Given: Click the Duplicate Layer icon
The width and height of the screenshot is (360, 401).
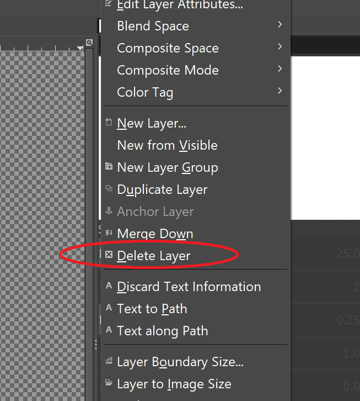Looking at the screenshot, I should tap(109, 189).
